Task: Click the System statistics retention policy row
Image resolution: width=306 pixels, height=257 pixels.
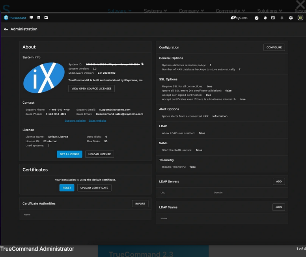Action: coord(187,65)
